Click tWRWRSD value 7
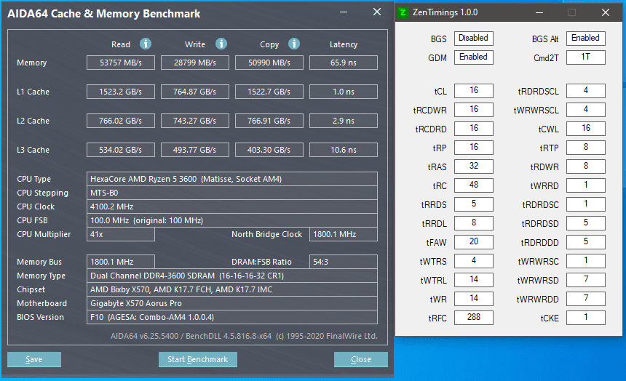The width and height of the screenshot is (626, 381). pos(586,280)
